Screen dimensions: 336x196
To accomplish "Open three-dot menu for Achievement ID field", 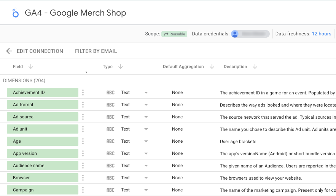I will click(x=83, y=92).
